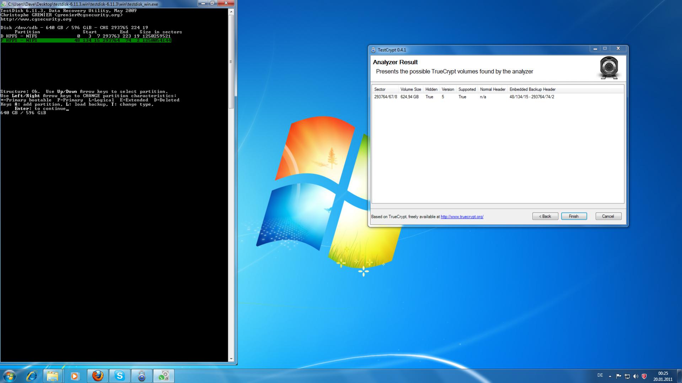Click the scroll-up arrow in TestDisk console
Screen dimensions: 682x383
(x=231, y=11)
